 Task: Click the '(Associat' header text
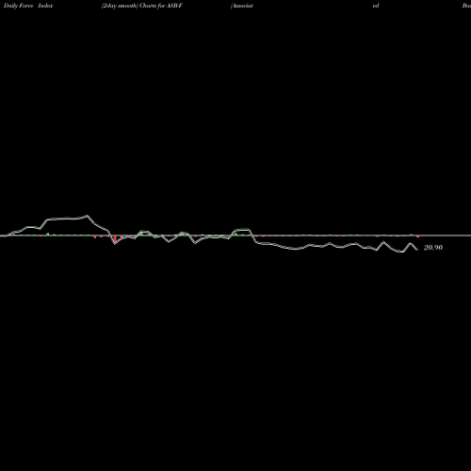(x=242, y=6)
